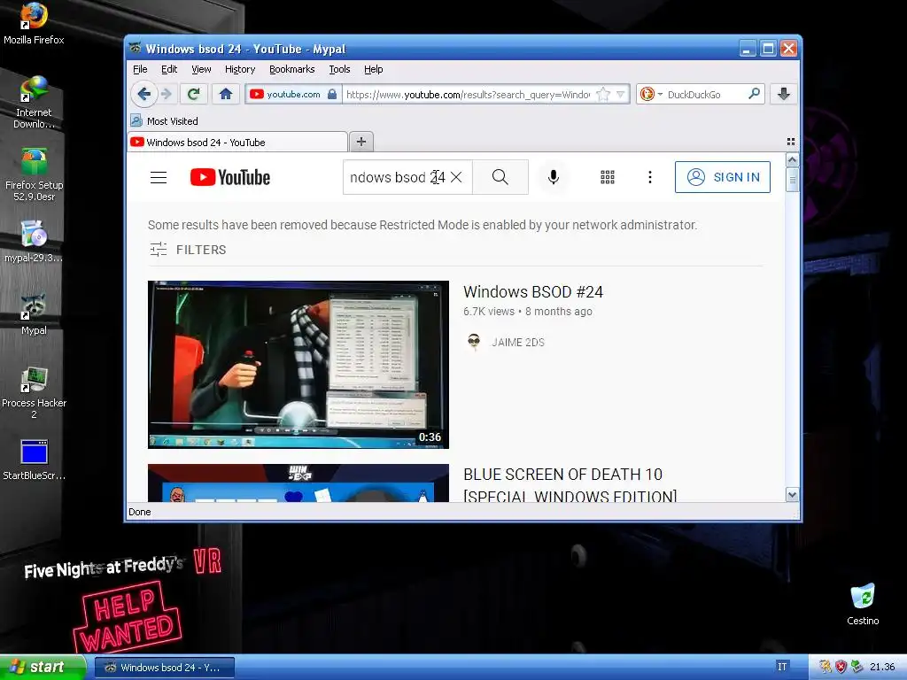The image size is (907, 680).
Task: Click the browser URL address field
Action: click(468, 94)
